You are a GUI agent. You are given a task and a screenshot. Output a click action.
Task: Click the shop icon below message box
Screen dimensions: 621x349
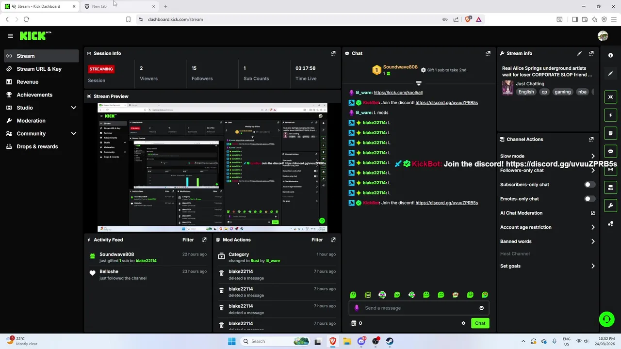[354, 323]
